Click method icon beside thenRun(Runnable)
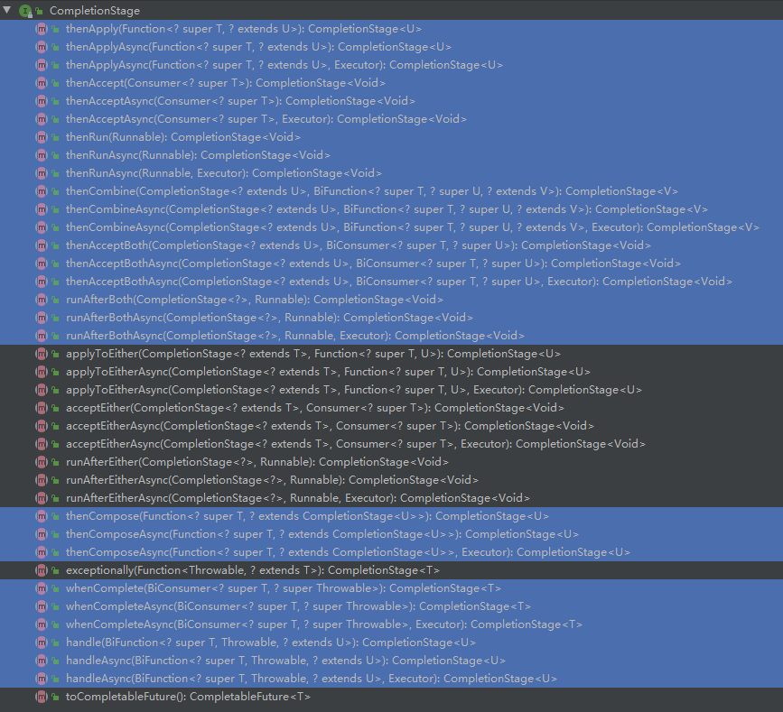Viewport: 783px width, 712px height. [x=42, y=137]
